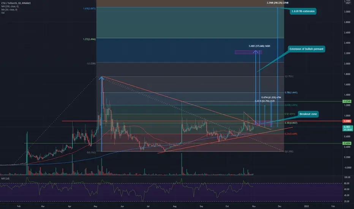Image resolution: width=354 pixels, height=209 pixels.
Task: Select the 1(2.0288) fib level label
Action: [91, 64]
